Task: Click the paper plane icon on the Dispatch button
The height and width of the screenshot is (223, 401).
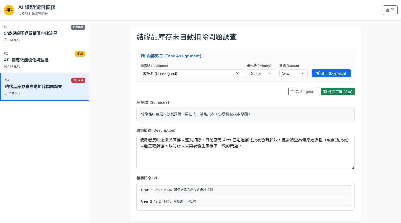Action: click(317, 73)
